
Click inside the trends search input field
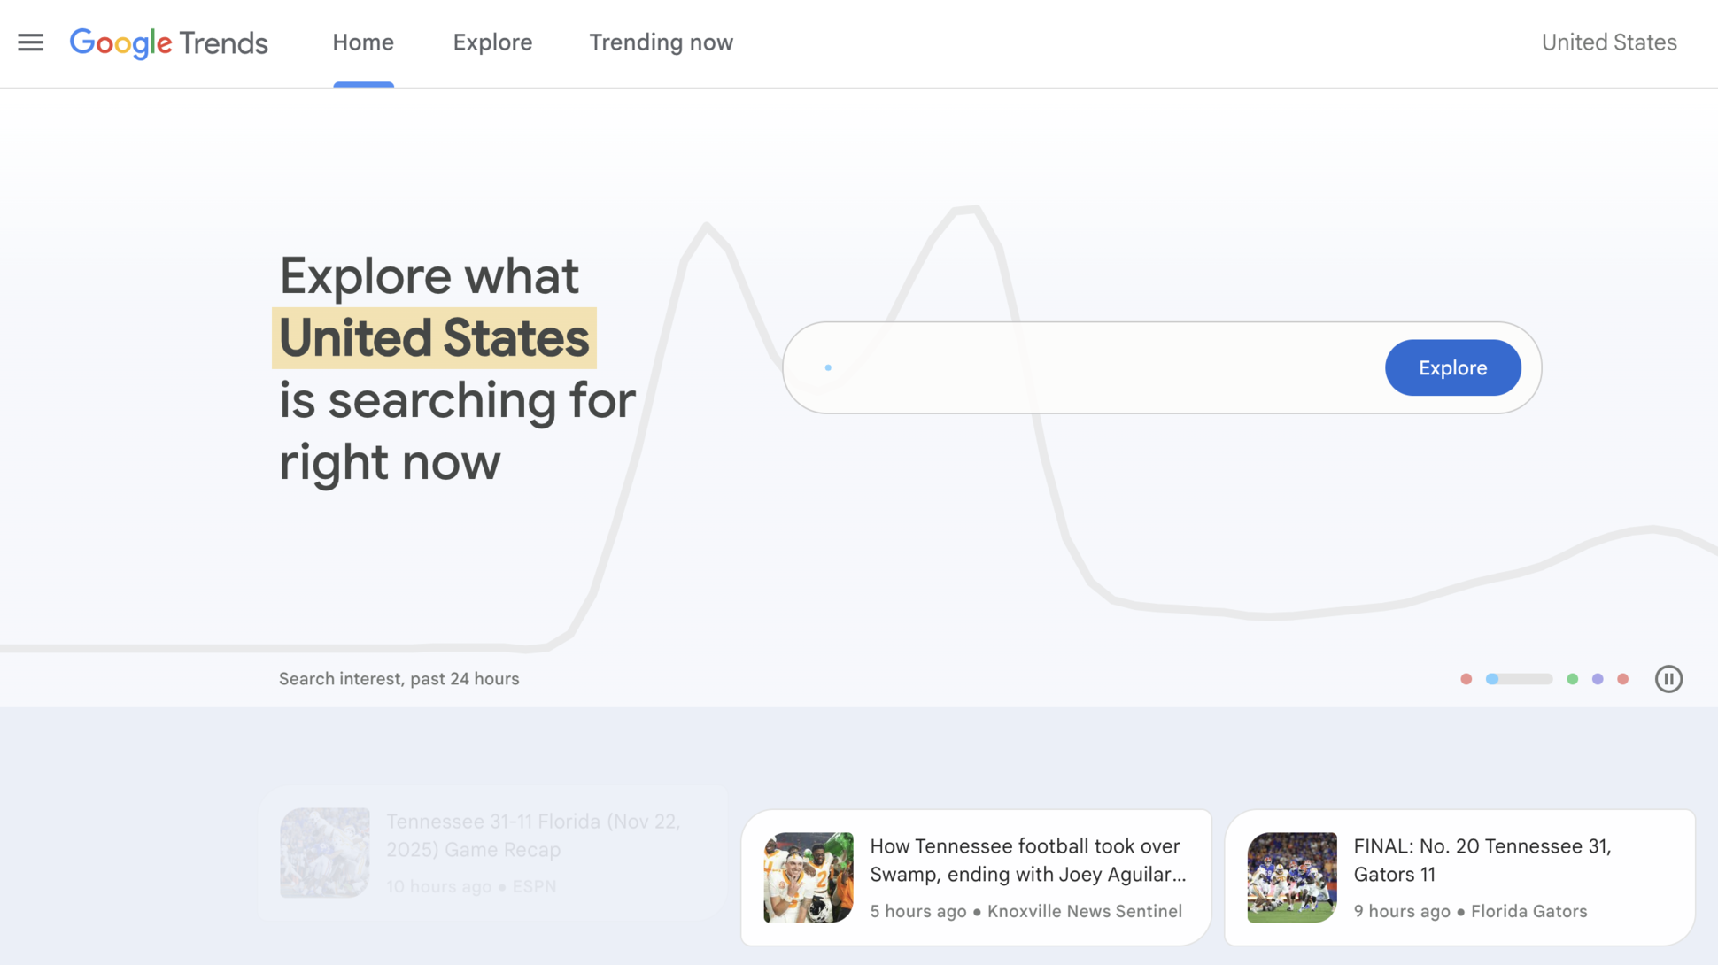pyautogui.click(x=1063, y=367)
